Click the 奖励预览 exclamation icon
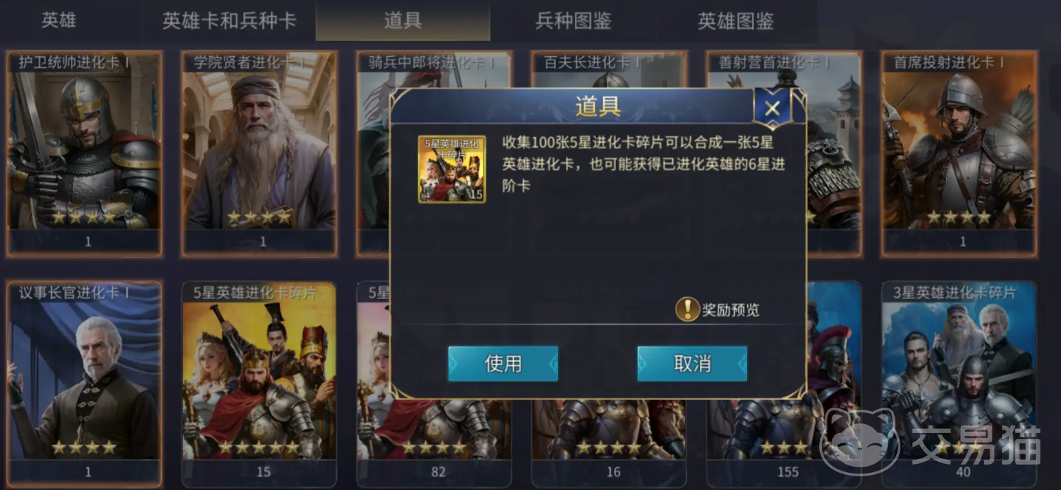The width and height of the screenshot is (1061, 490). pos(687,310)
